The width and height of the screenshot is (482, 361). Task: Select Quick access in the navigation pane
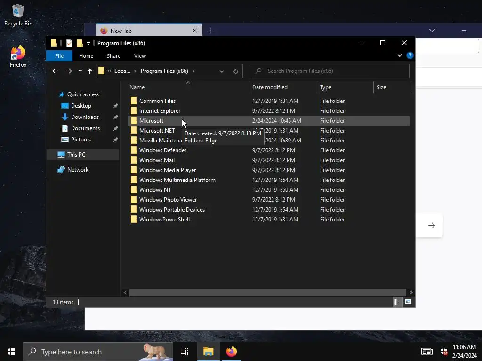(x=83, y=94)
